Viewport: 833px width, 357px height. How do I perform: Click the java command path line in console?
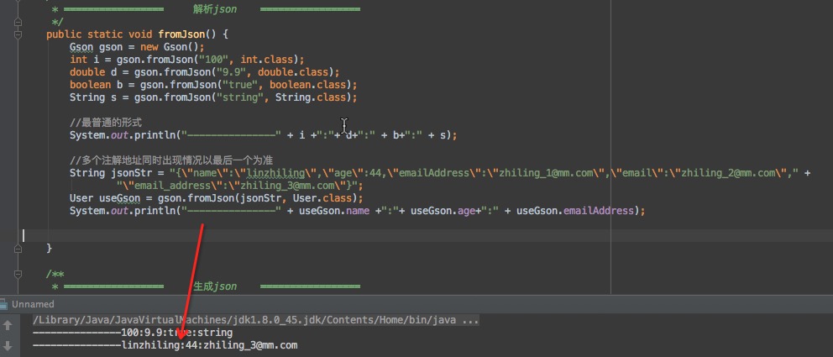pyautogui.click(x=256, y=320)
